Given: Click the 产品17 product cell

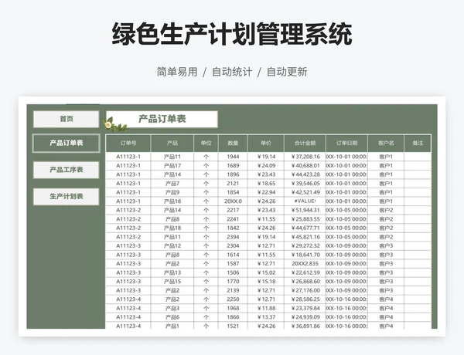Looking at the screenshot, I should [172, 166].
